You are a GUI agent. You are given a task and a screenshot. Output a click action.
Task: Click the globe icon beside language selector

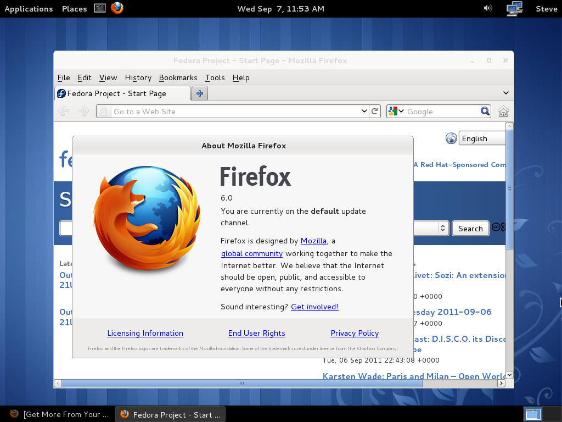(451, 138)
